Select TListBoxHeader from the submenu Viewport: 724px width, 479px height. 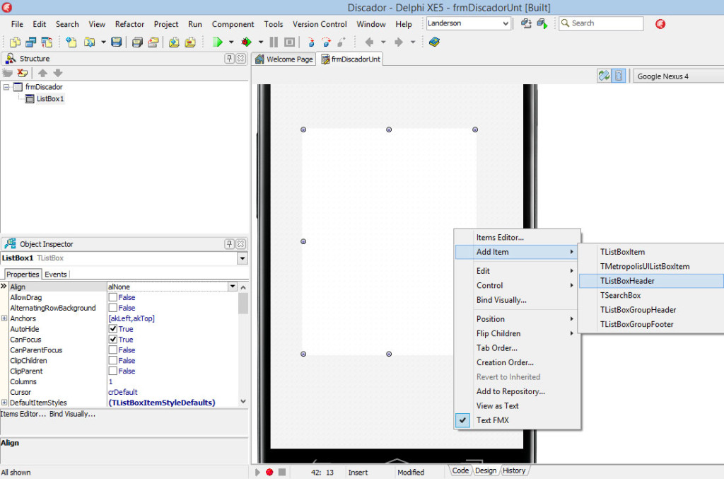point(651,281)
